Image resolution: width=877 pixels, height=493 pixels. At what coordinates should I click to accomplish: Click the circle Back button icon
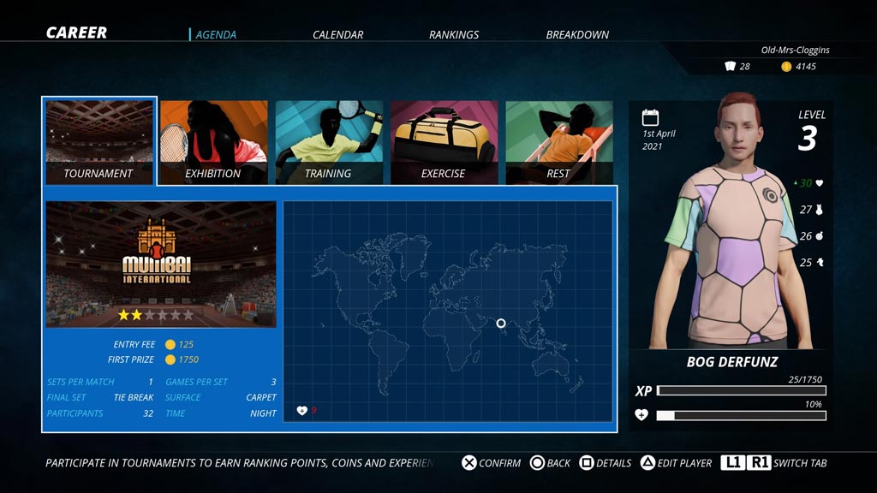pyautogui.click(x=537, y=463)
